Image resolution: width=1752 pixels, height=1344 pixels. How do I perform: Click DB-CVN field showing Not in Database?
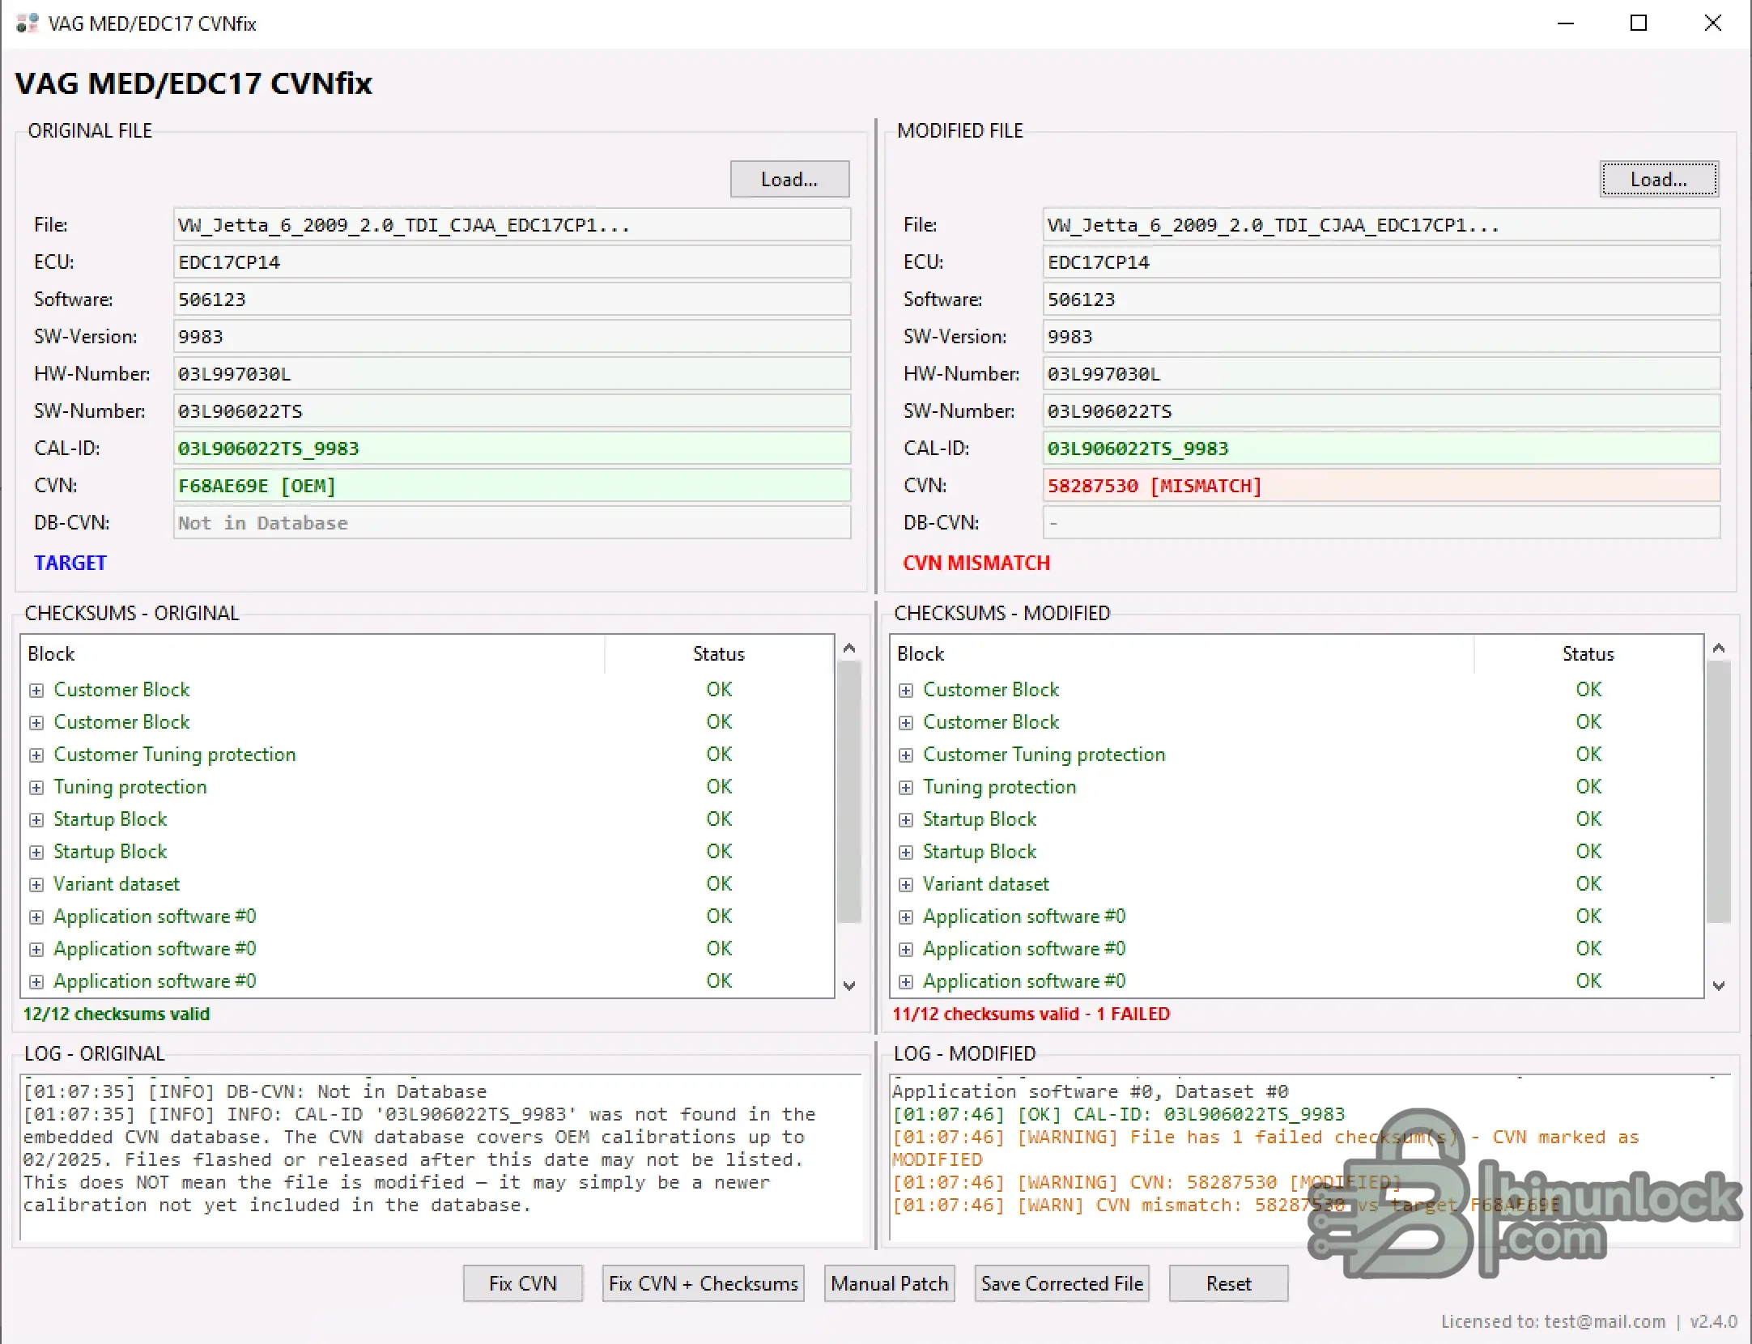coord(512,523)
